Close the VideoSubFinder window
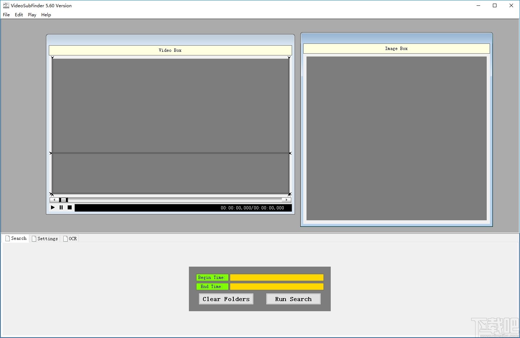Screen dimensions: 520x338 click(511, 5)
